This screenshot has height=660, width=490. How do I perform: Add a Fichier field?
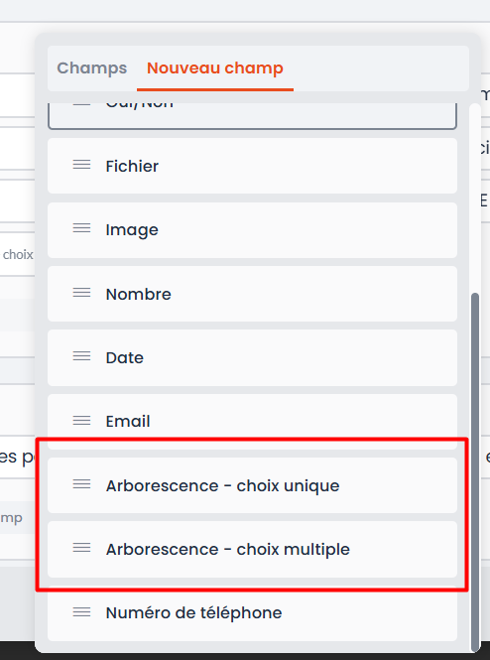[252, 166]
